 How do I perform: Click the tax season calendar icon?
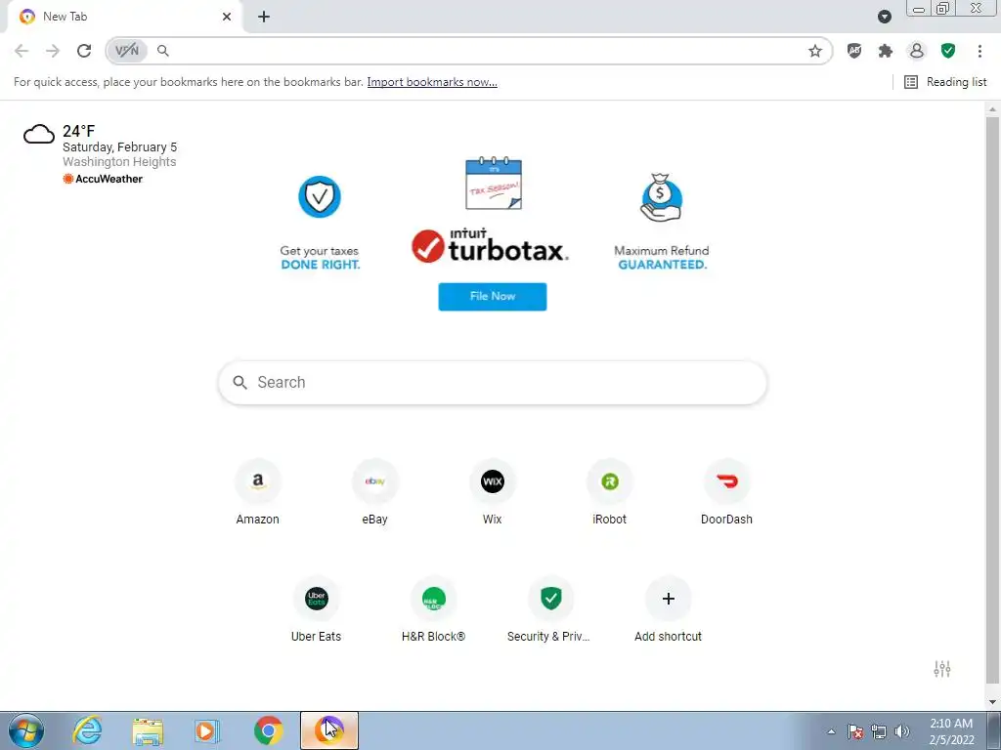click(494, 184)
